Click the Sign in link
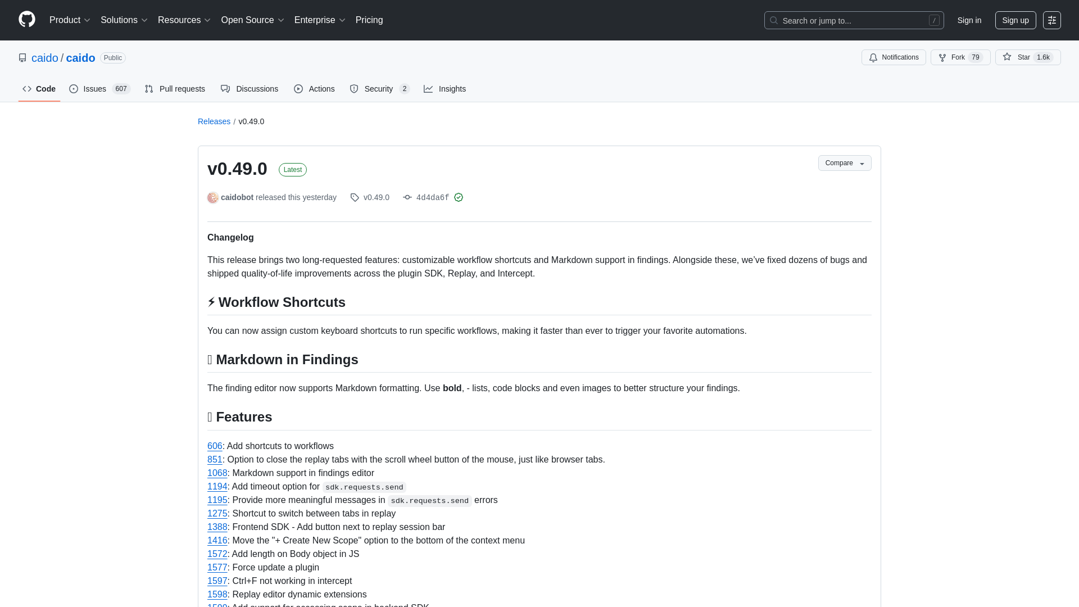Viewport: 1079px width, 607px height. 969,20
